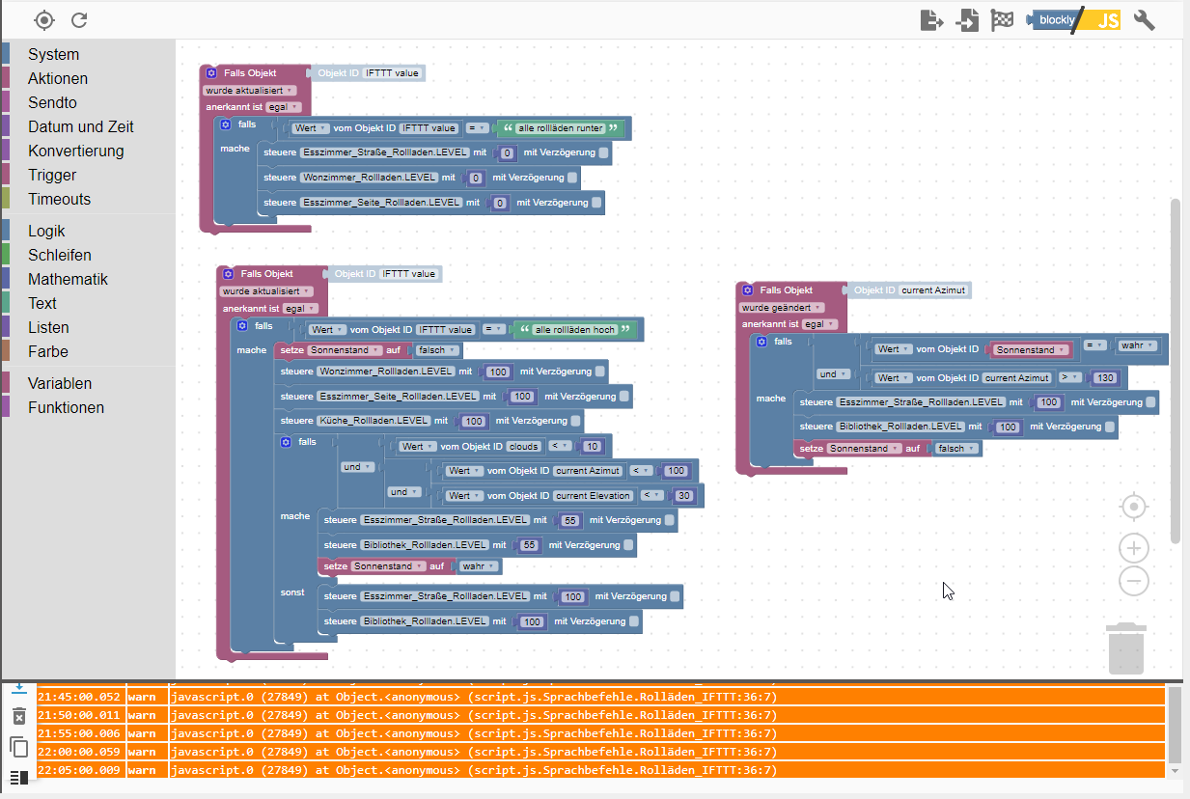Click log row timestamp 22:05:00.009

pos(79,770)
